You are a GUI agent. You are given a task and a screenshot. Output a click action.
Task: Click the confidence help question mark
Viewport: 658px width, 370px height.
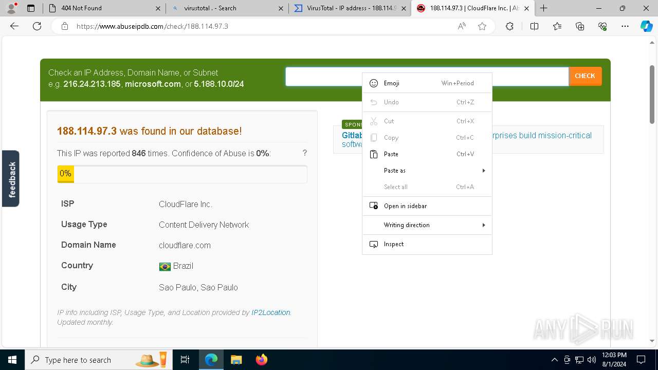coord(305,153)
